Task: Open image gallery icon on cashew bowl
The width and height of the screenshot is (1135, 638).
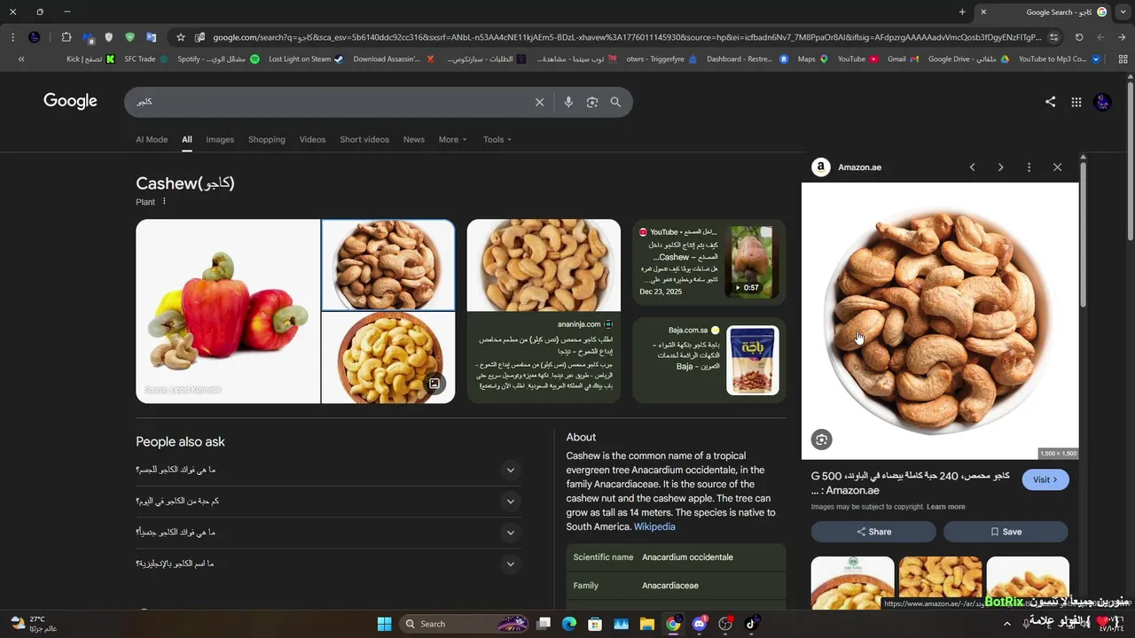Action: [434, 384]
